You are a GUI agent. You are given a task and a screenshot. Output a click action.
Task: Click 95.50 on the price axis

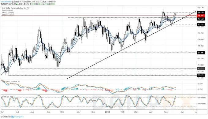point(201,46)
